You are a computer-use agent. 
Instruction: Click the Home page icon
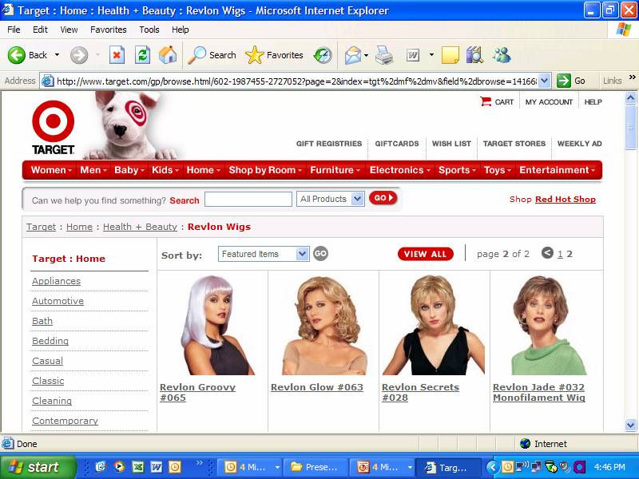click(x=168, y=55)
